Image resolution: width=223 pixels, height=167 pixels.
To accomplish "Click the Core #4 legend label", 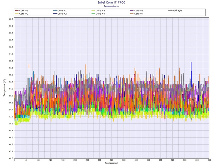I will coord(100,14).
